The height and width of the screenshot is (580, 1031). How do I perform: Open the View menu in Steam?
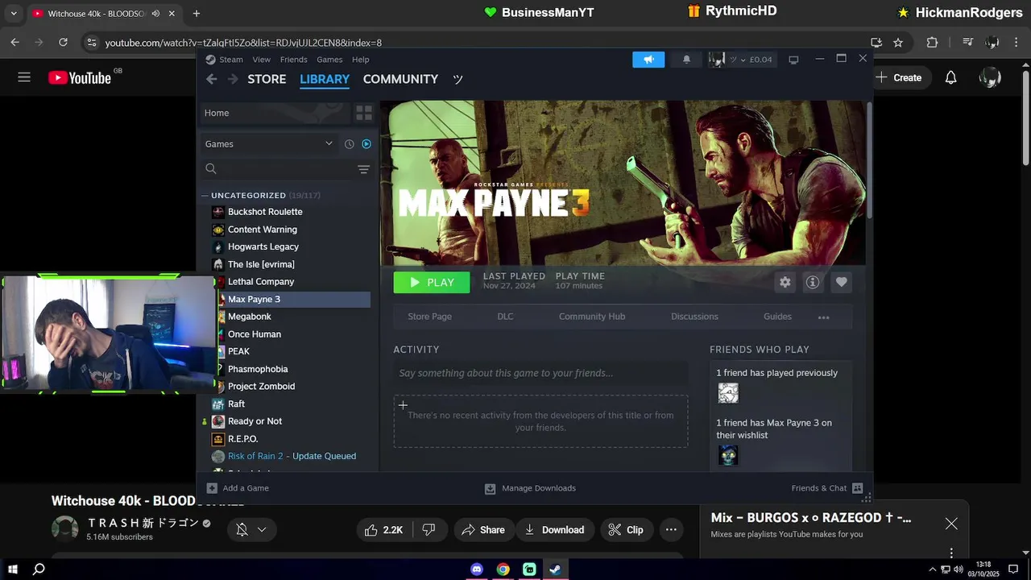click(261, 60)
